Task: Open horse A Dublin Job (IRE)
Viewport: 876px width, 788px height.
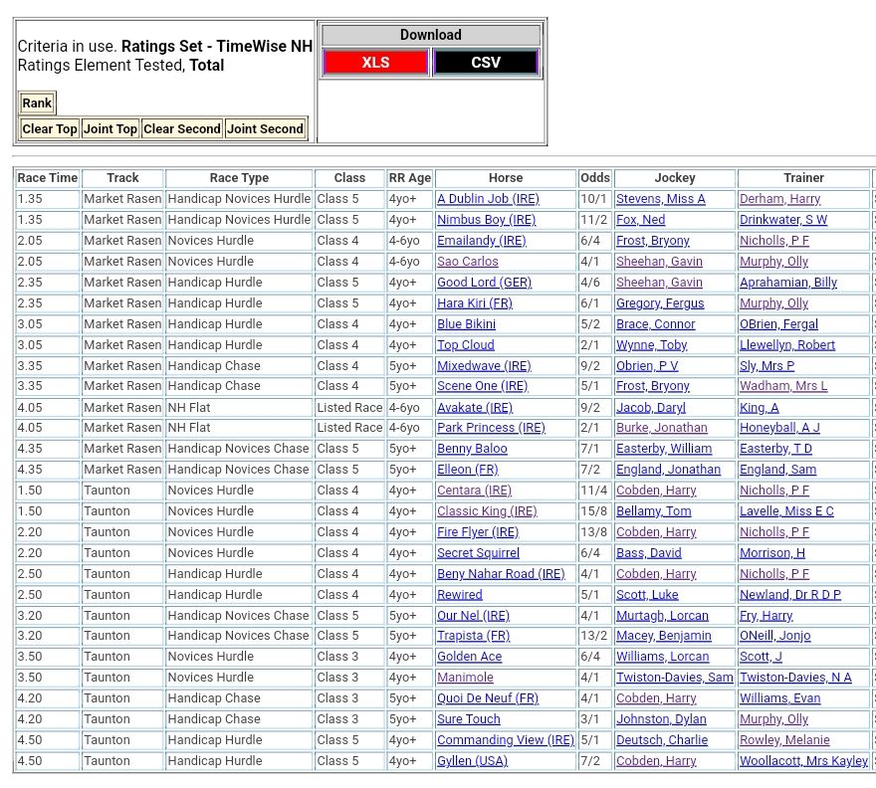Action: pos(488,199)
